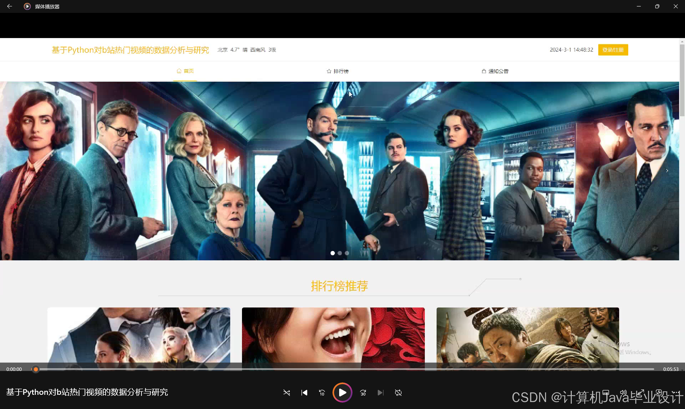Click the 登录/注册 login button
685x409 pixels.
point(613,50)
